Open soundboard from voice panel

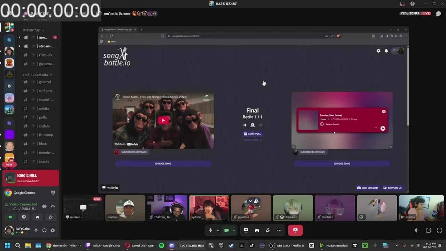[x=51, y=217]
